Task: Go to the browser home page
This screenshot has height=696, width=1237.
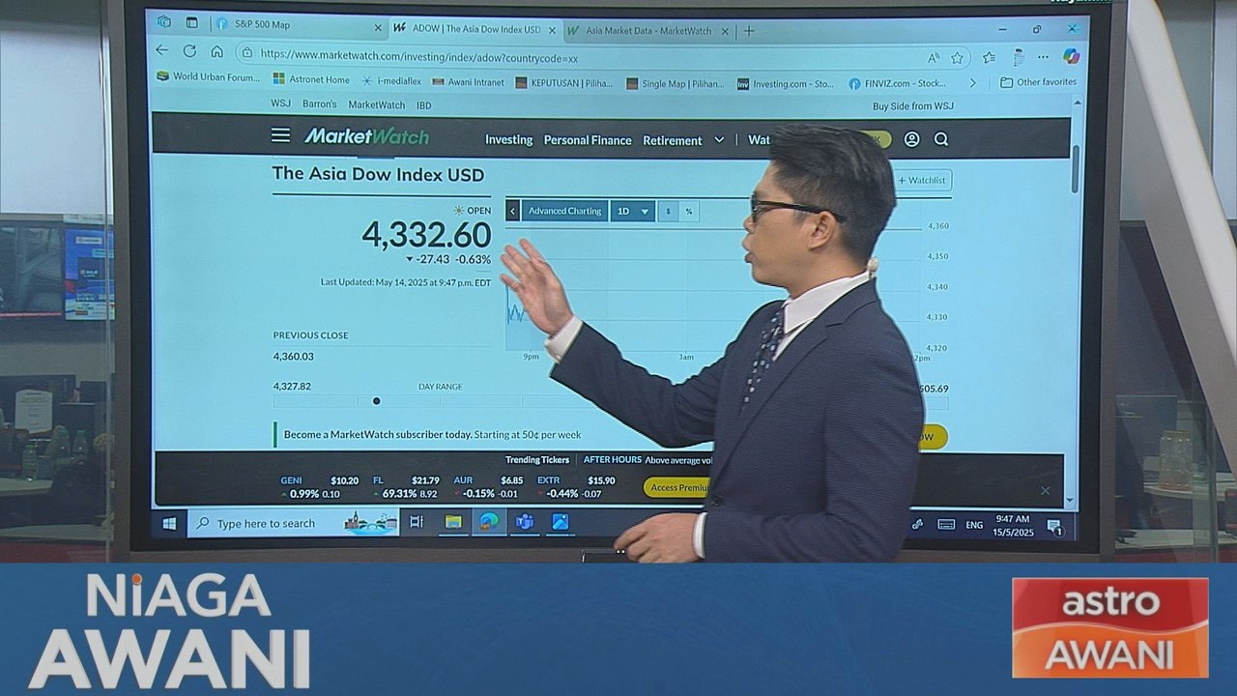Action: click(216, 52)
